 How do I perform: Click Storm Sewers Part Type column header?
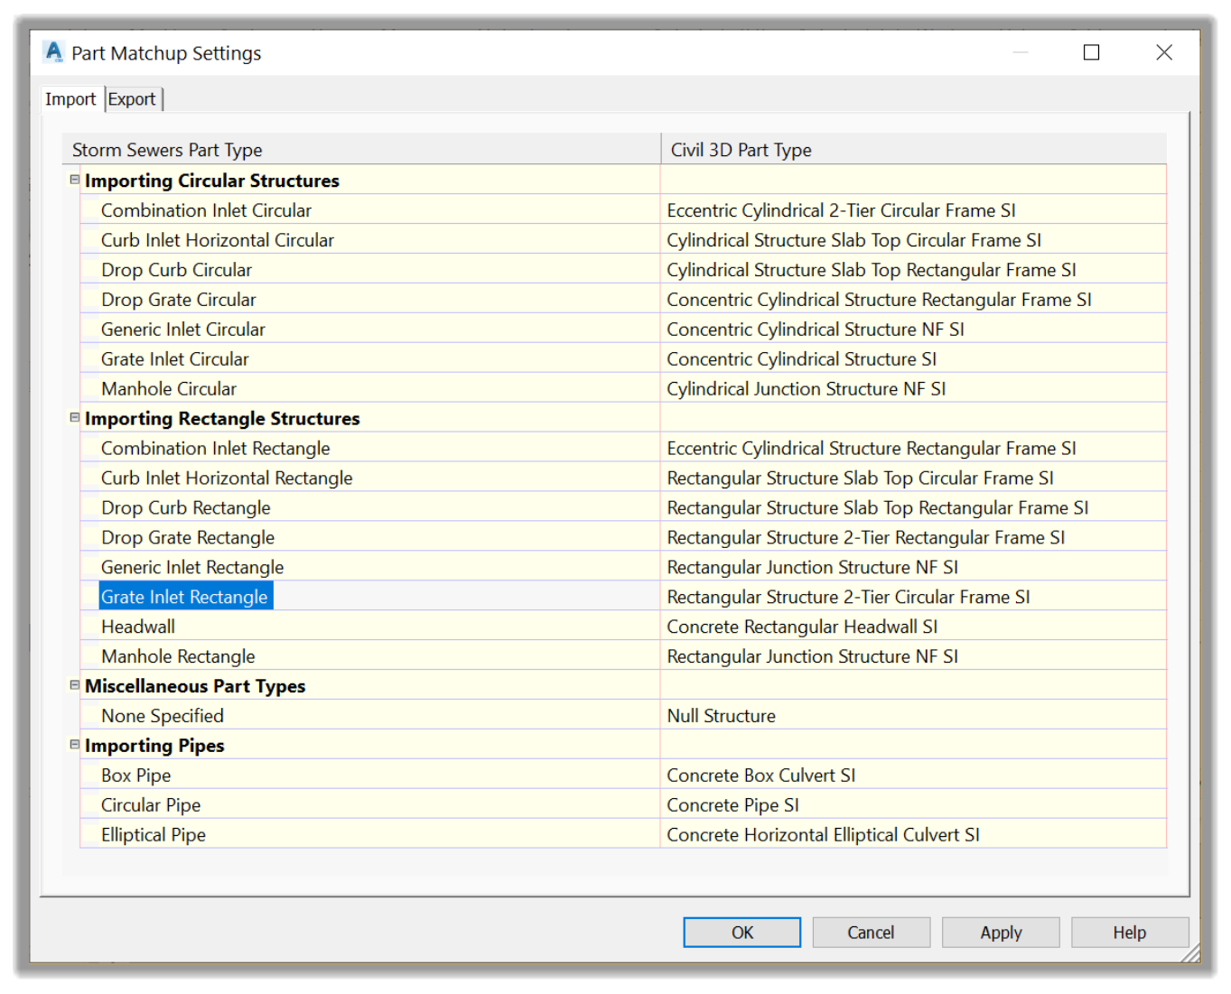tap(361, 150)
